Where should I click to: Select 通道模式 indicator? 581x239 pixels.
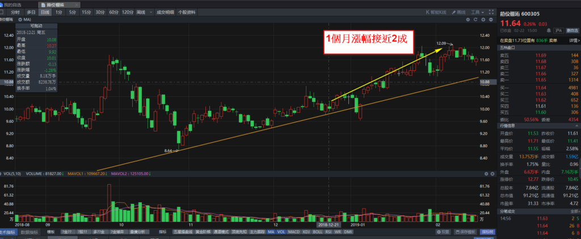[222, 232]
